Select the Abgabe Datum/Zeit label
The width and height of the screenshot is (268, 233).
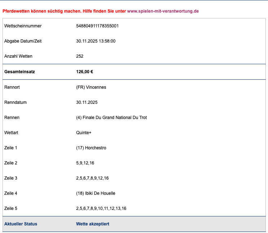(23, 41)
